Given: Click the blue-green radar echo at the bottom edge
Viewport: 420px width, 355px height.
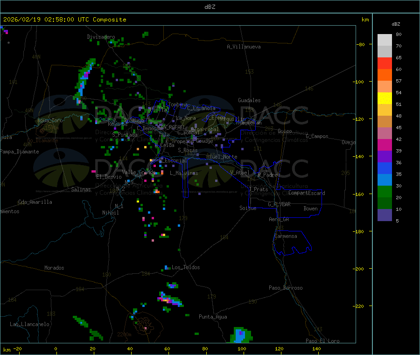Looking at the screenshot, I should tap(241, 335).
